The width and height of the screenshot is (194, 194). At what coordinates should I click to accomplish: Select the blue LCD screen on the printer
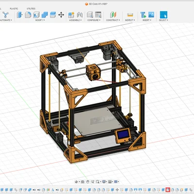pos(124,134)
